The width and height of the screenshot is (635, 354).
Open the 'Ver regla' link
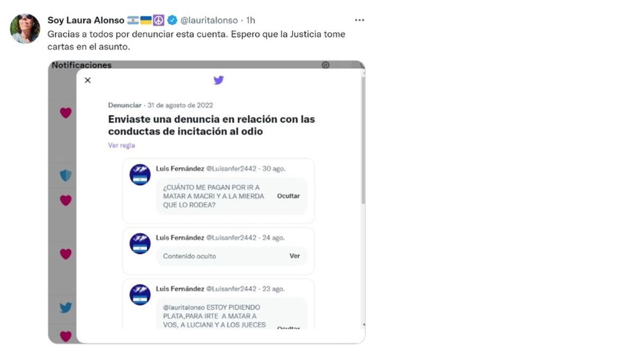point(122,145)
